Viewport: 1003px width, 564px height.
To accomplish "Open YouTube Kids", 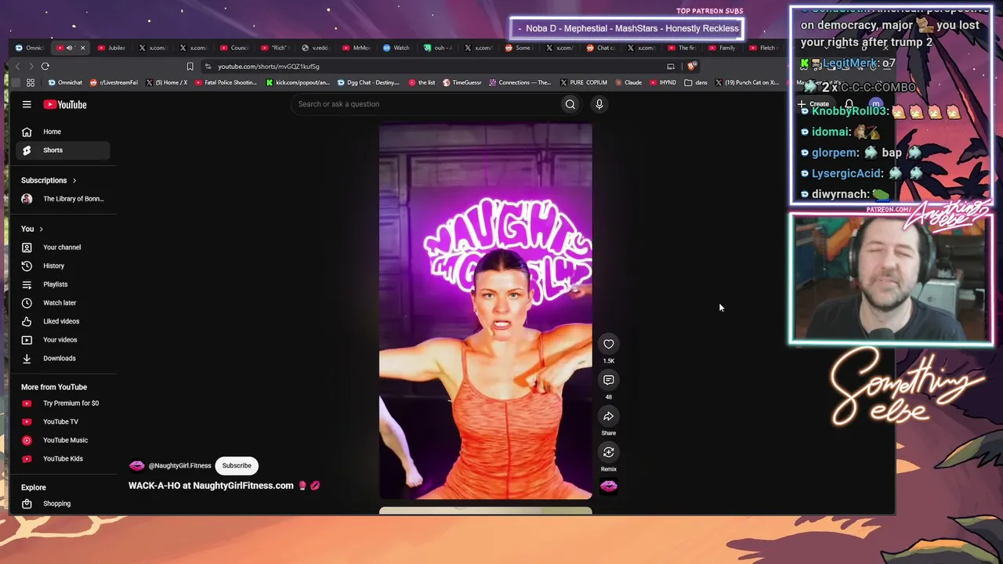I will [x=63, y=459].
